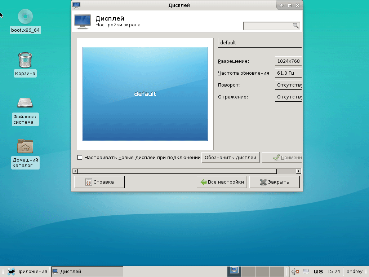The width and height of the screenshot is (369, 277).
Task: Open the Корзина trash icon
Action: pyautogui.click(x=25, y=60)
